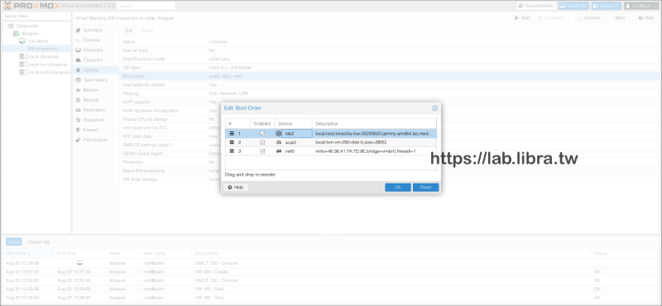Select the net0 device cell
This screenshot has height=306, width=662.
coord(294,151)
